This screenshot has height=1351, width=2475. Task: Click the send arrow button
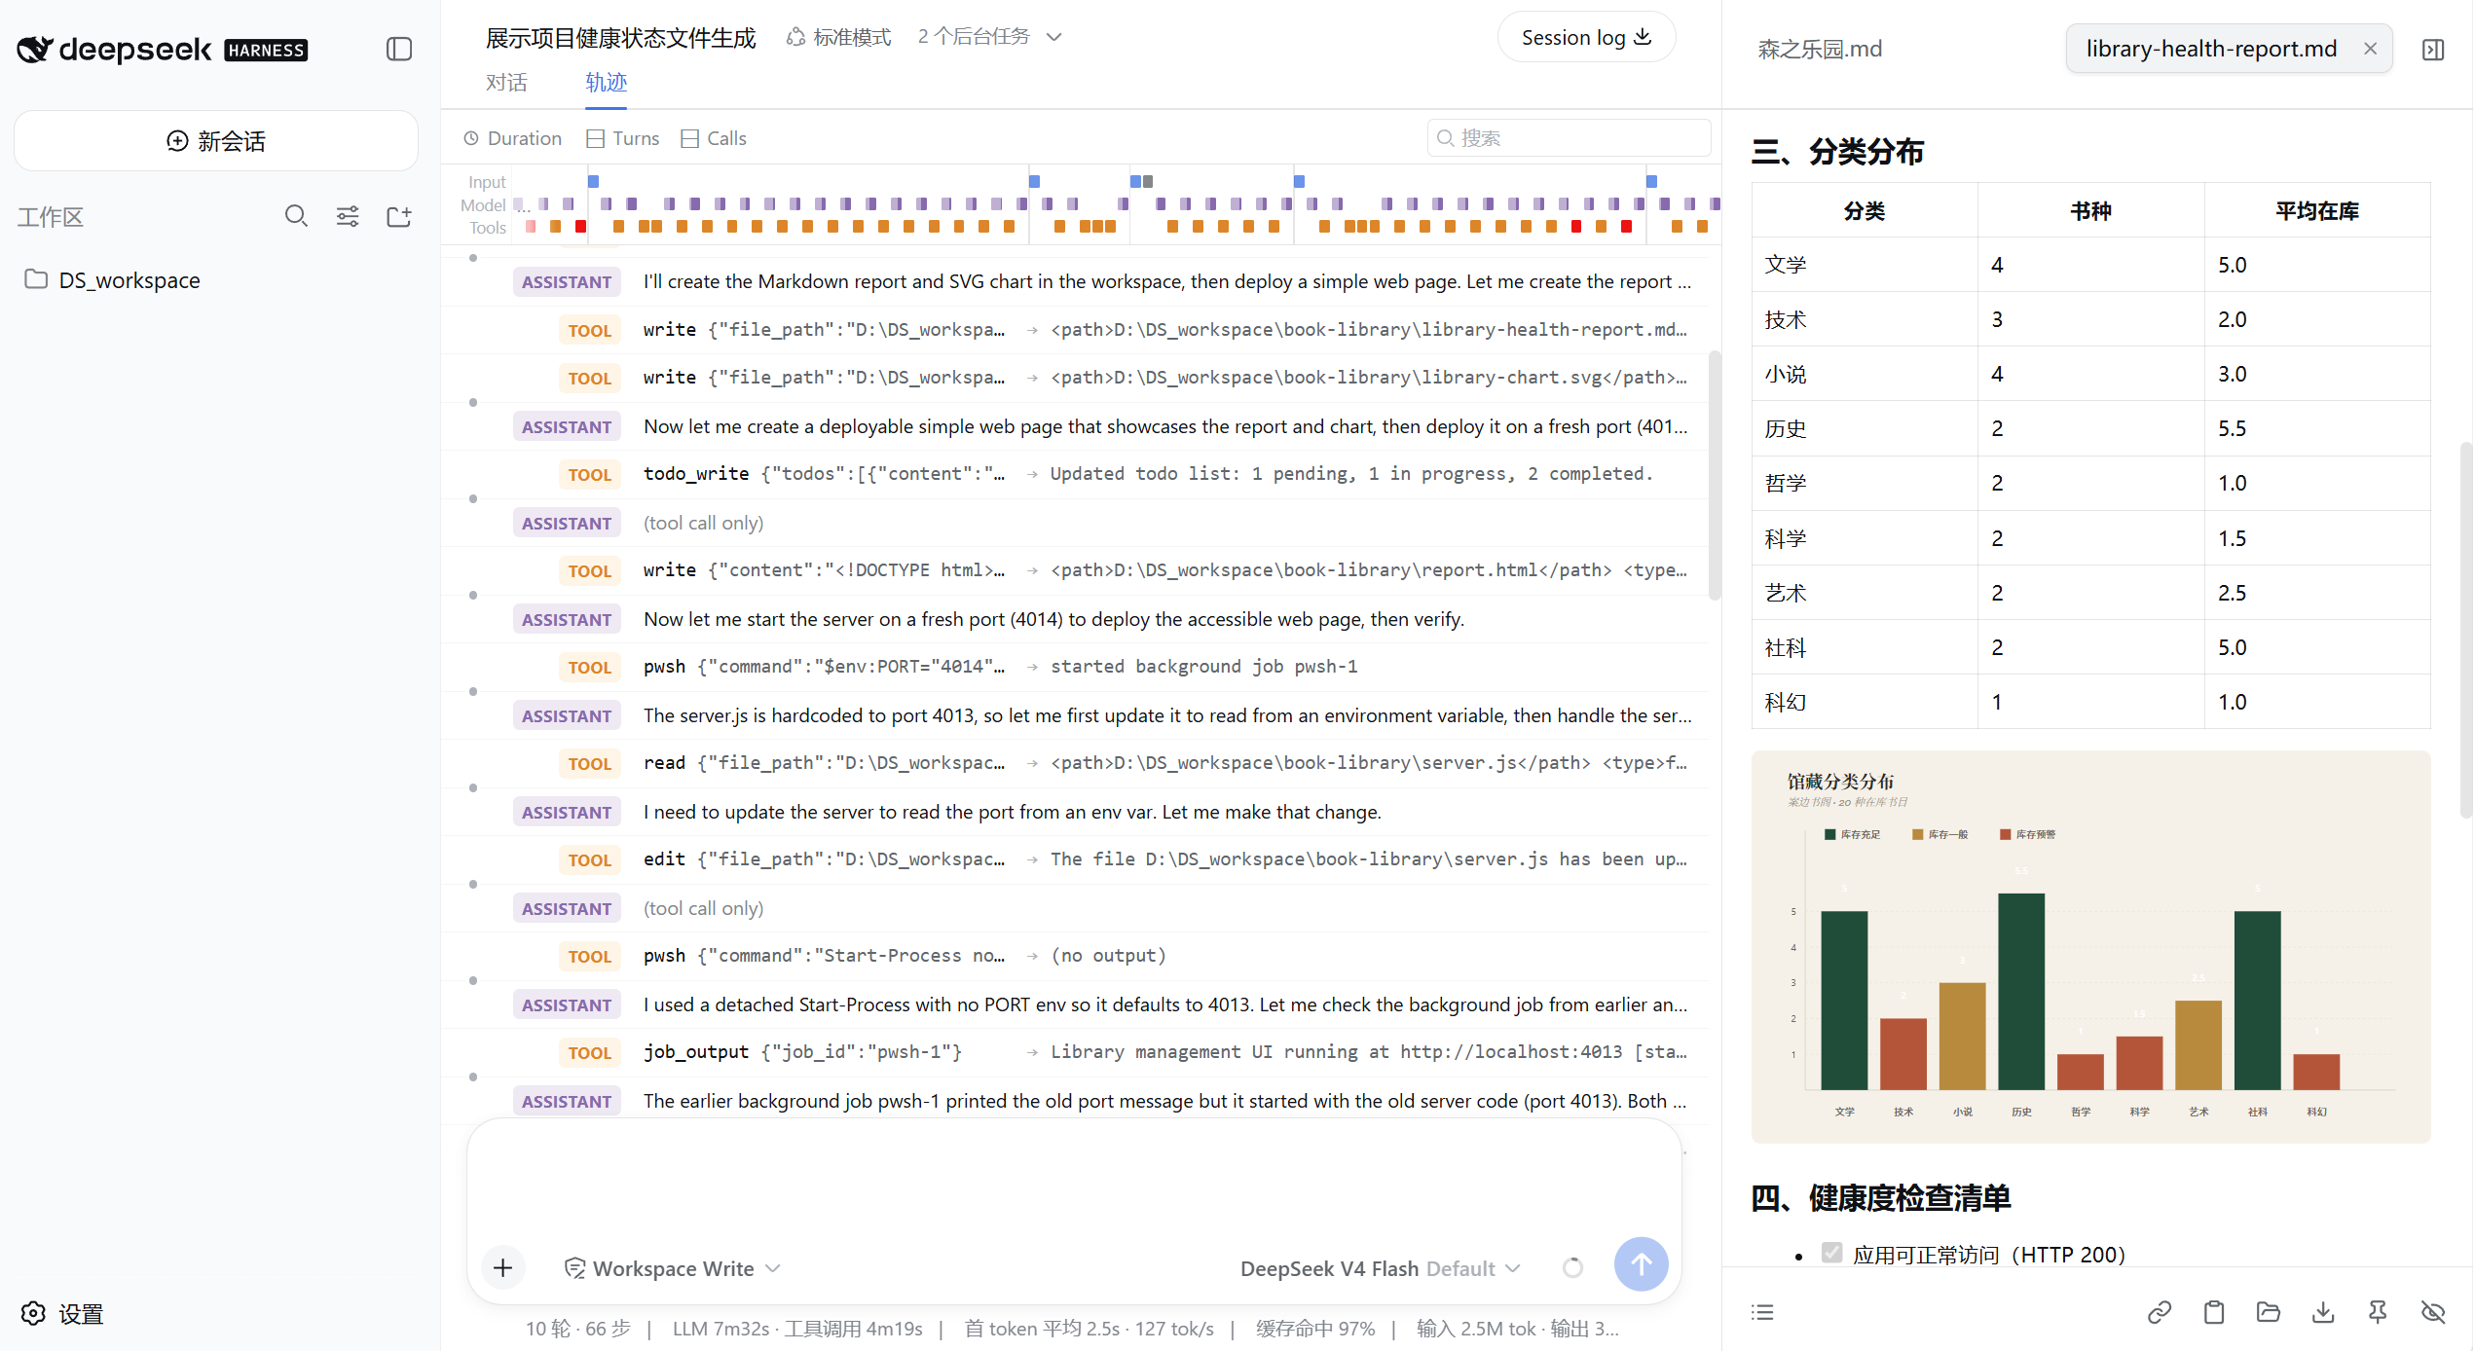1641,1264
